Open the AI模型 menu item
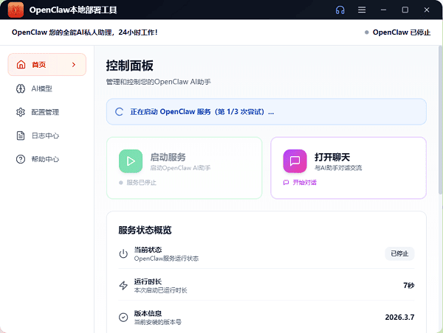Screen dimensions: 443x333 point(47,88)
